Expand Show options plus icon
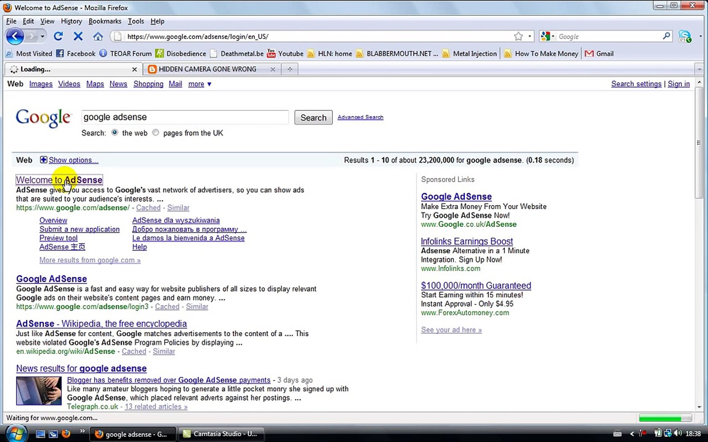Image resolution: width=708 pixels, height=442 pixels. point(43,160)
